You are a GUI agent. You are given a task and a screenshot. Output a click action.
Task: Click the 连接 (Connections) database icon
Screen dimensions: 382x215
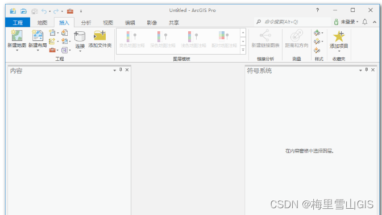click(80, 36)
